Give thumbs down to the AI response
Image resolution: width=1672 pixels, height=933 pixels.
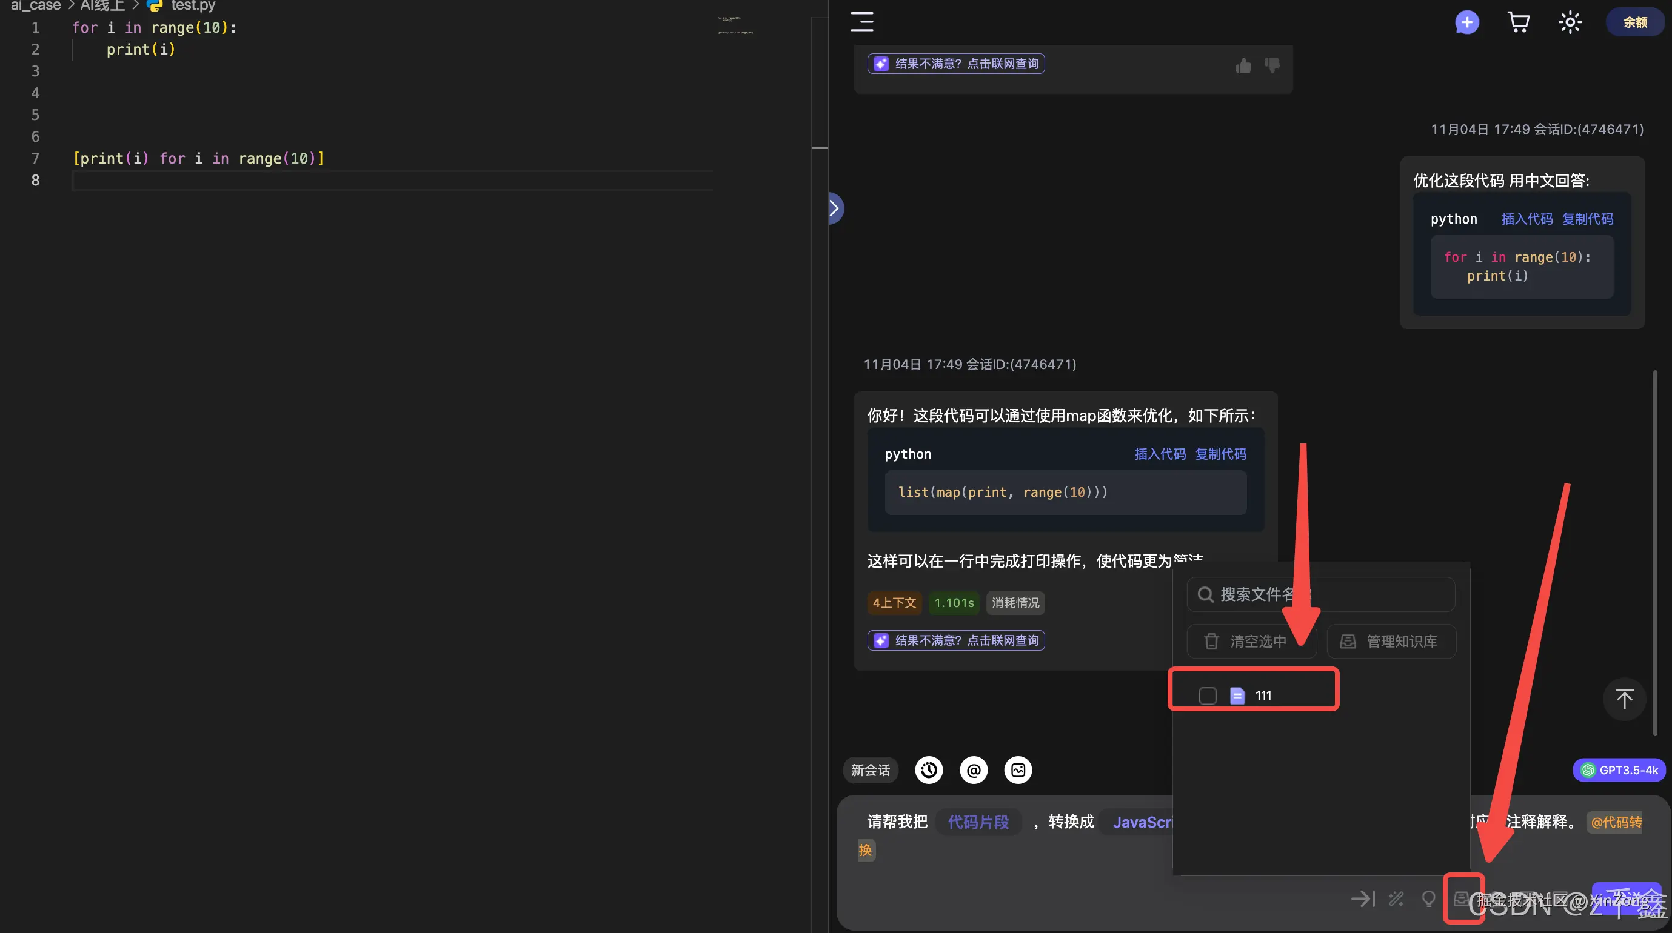[x=1271, y=65]
